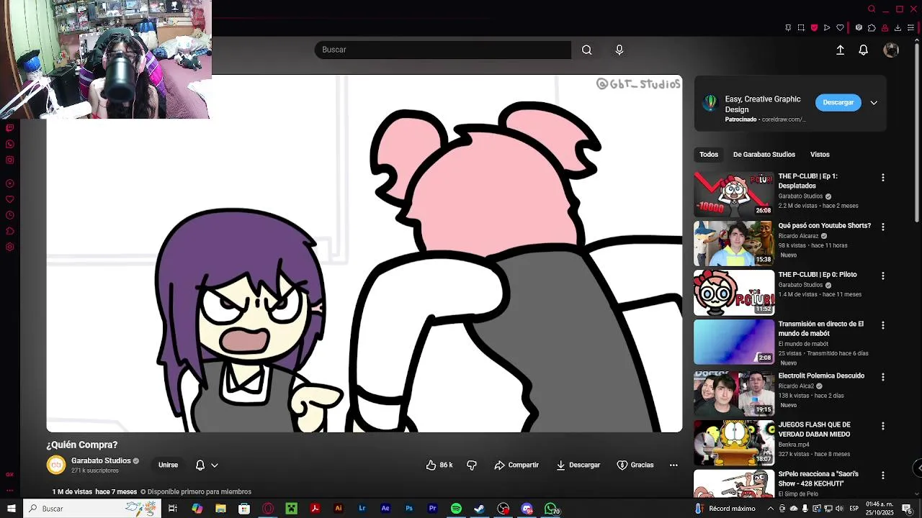Image resolution: width=922 pixels, height=518 pixels.
Task: Click the Unirse membership button
Action: [168, 465]
